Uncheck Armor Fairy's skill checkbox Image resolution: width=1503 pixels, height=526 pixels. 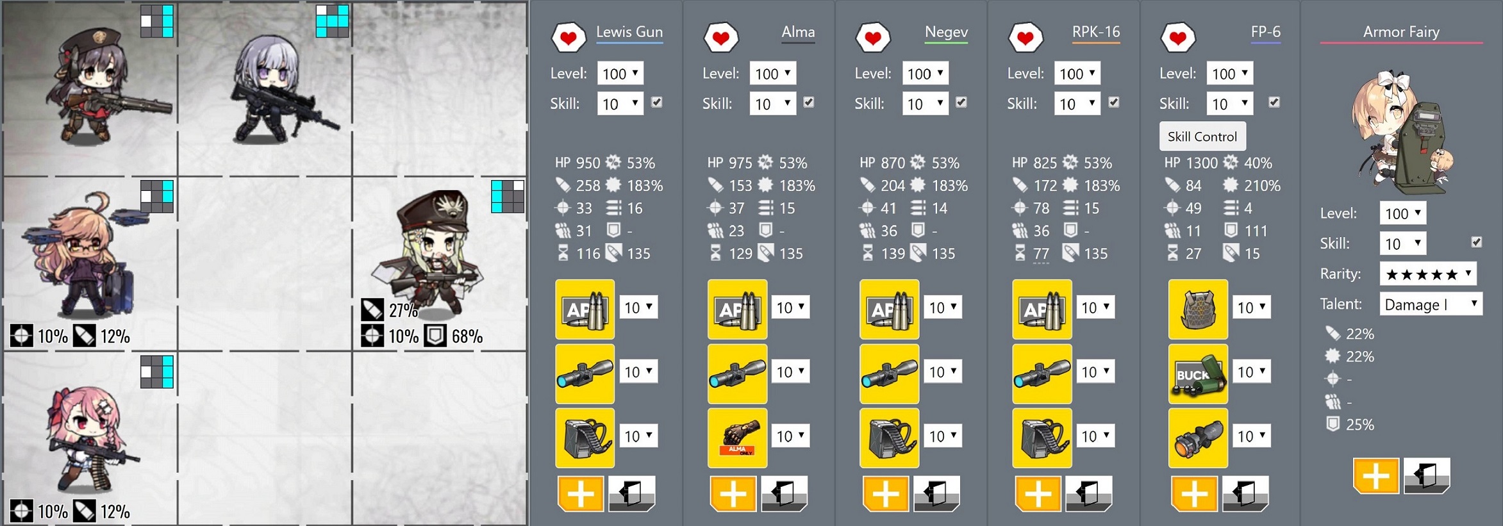[1477, 242]
